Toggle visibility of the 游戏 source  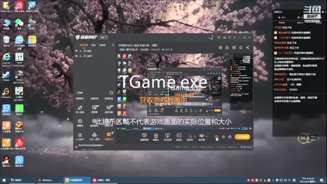(76, 51)
